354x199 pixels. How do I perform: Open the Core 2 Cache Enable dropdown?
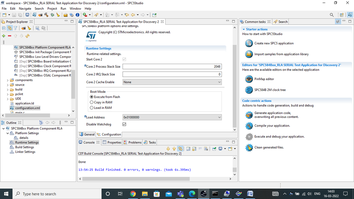[x=172, y=82]
